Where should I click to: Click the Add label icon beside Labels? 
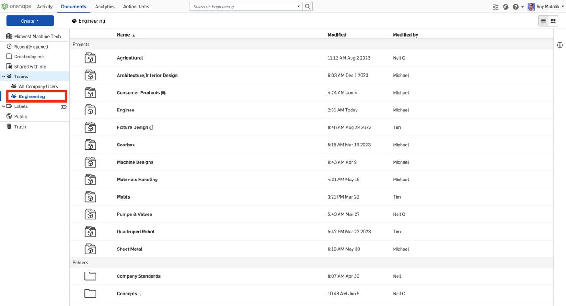[64, 107]
